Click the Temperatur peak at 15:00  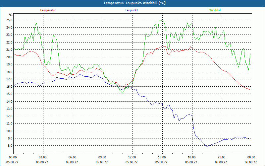[x=162, y=46]
